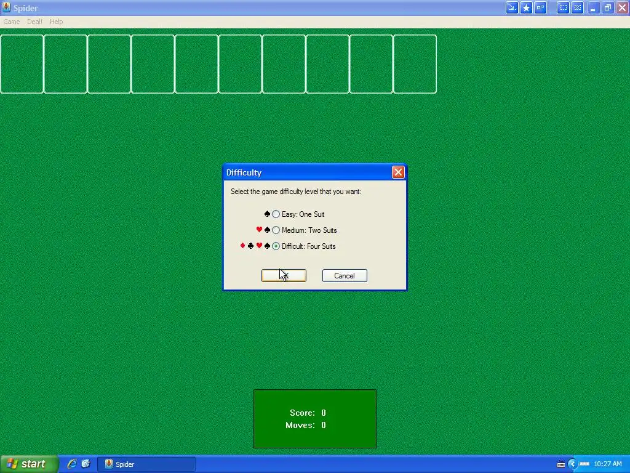Expand hidden tray icons with the chevron

[x=573, y=464]
